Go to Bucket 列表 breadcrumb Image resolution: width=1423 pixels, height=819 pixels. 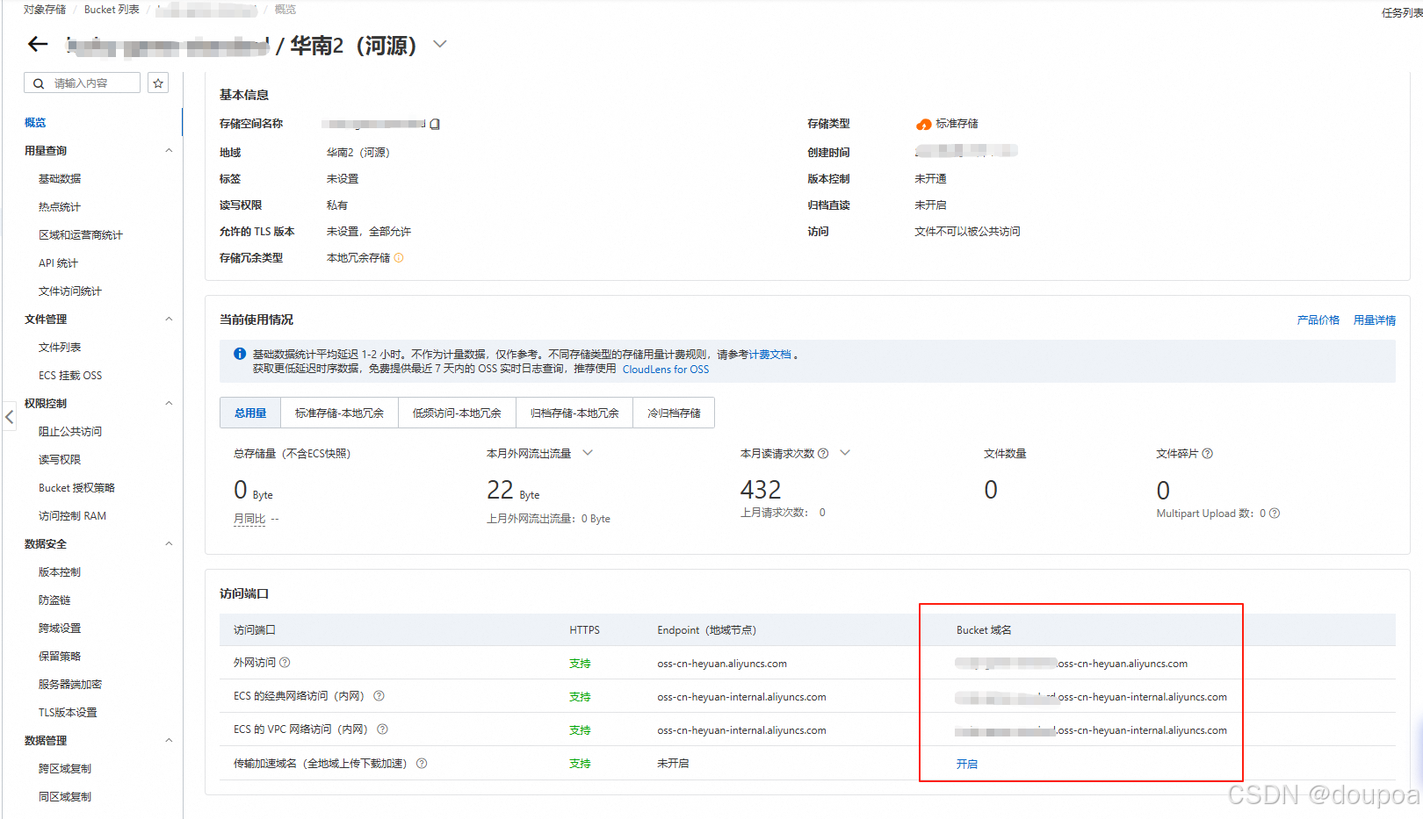112,10
